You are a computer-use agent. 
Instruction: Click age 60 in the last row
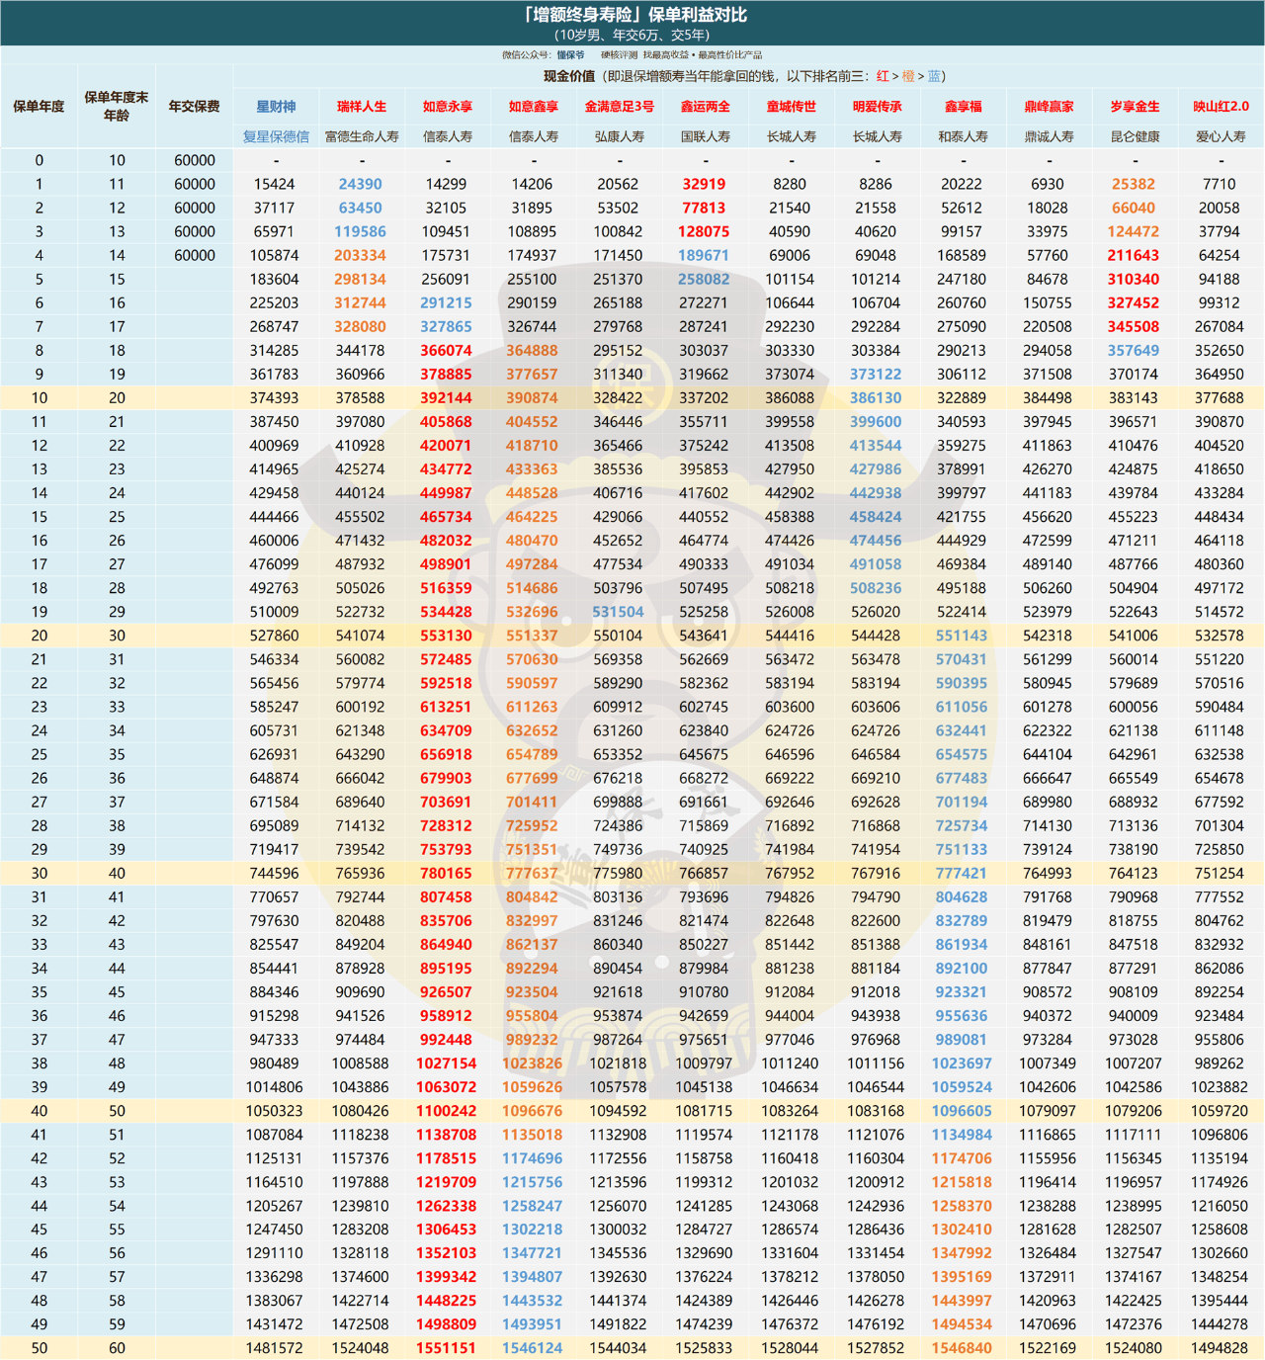[x=117, y=1348]
